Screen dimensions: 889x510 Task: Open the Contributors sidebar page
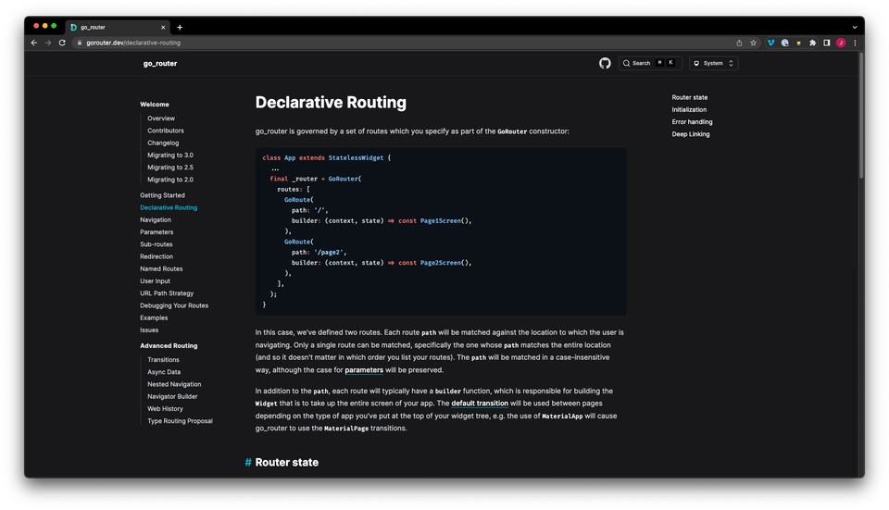point(166,131)
